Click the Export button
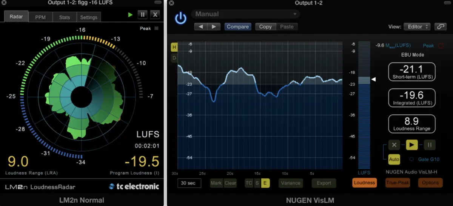The width and height of the screenshot is (453, 206). pos(324,183)
